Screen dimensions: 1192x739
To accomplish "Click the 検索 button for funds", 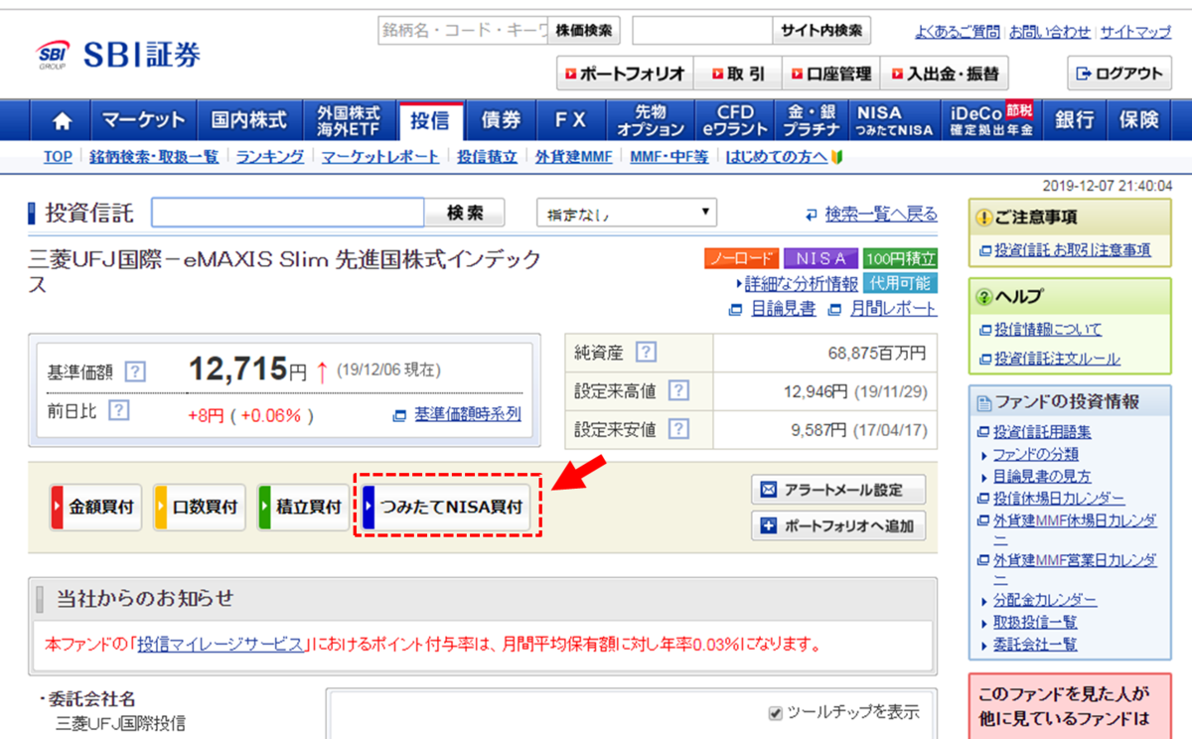I will 465,213.
